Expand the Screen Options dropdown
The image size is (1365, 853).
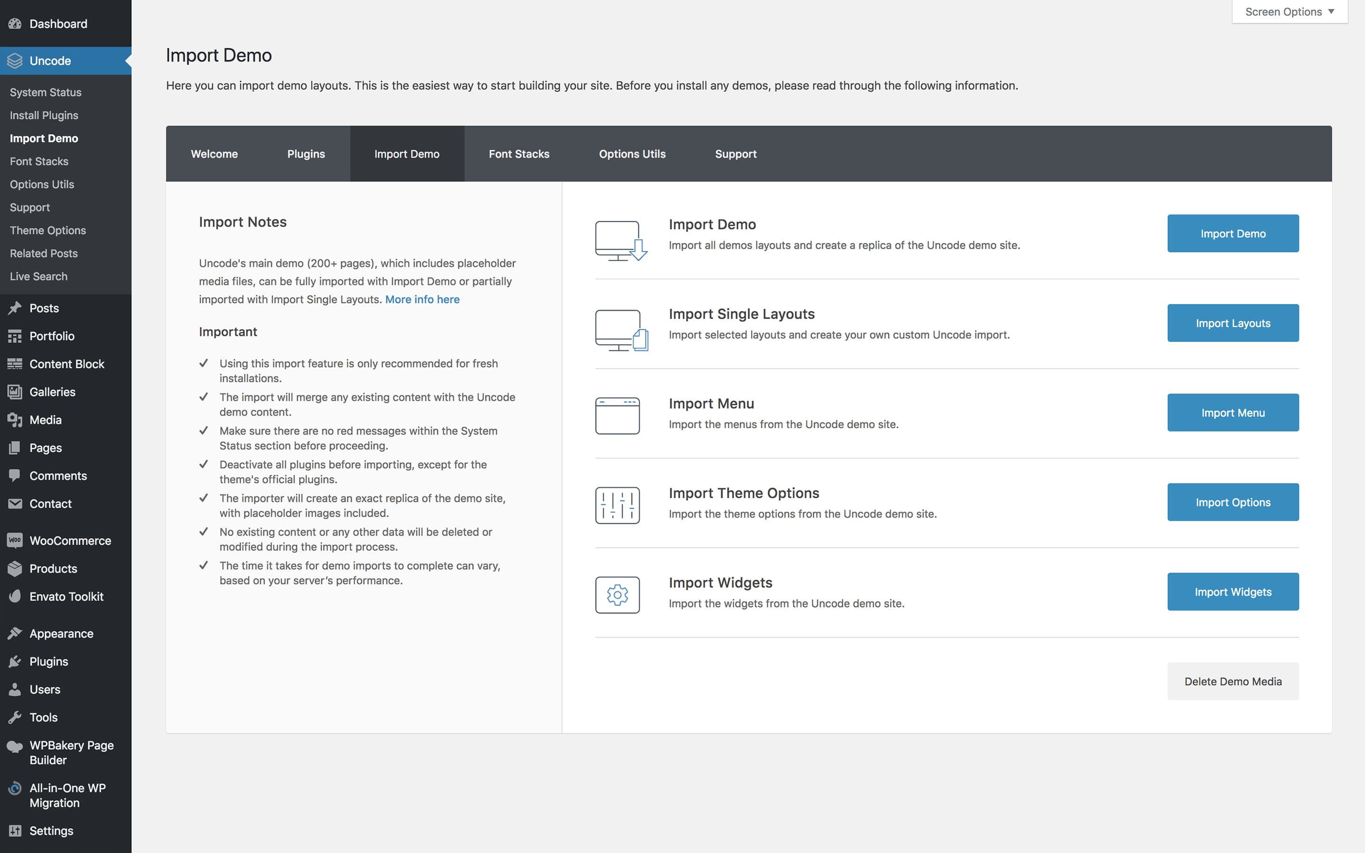coord(1289,12)
